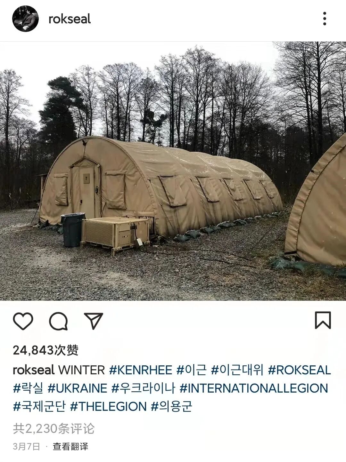Open comments via the speech bubble icon
The image size is (346, 462).
(58, 321)
